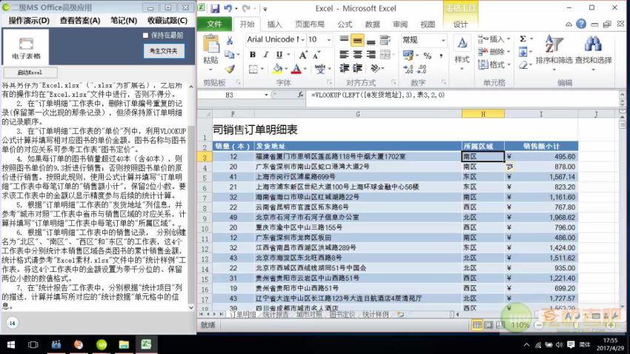Expand the Format cells dropdown
This screenshot has width=630, height=354.
[508, 64]
